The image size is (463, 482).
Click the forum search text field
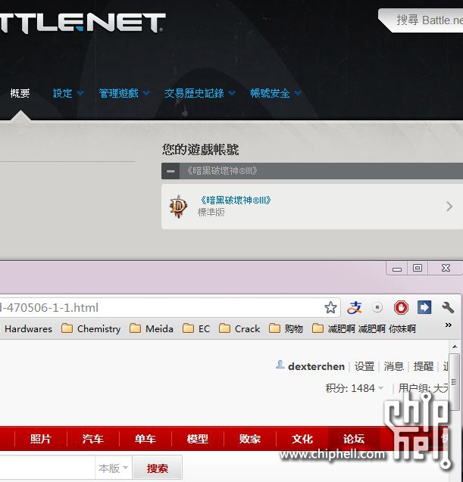click(48, 468)
